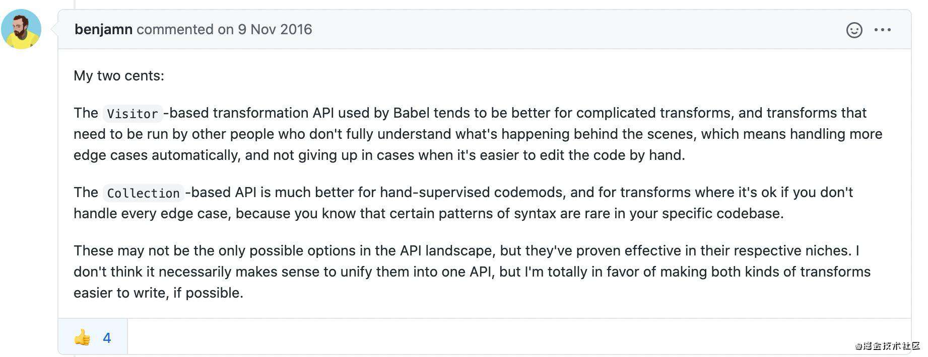Click the Collection inline code snippet

144,193
